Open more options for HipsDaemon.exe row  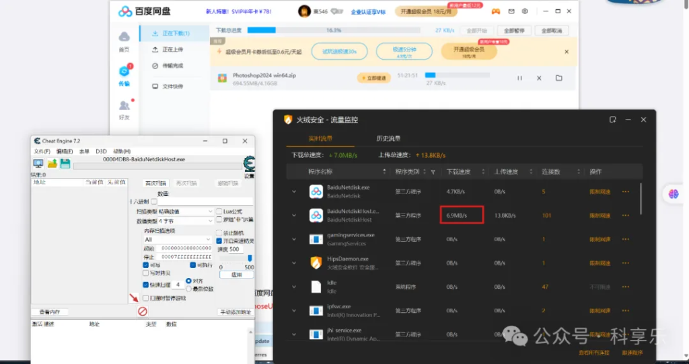coord(625,263)
